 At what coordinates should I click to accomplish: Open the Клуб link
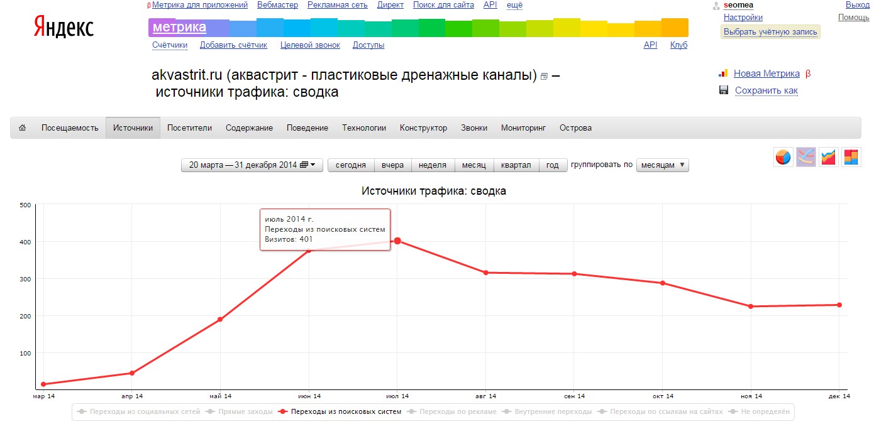tap(679, 45)
